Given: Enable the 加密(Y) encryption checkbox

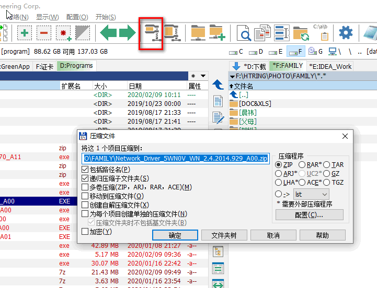Looking at the screenshot, I should (x=85, y=232).
